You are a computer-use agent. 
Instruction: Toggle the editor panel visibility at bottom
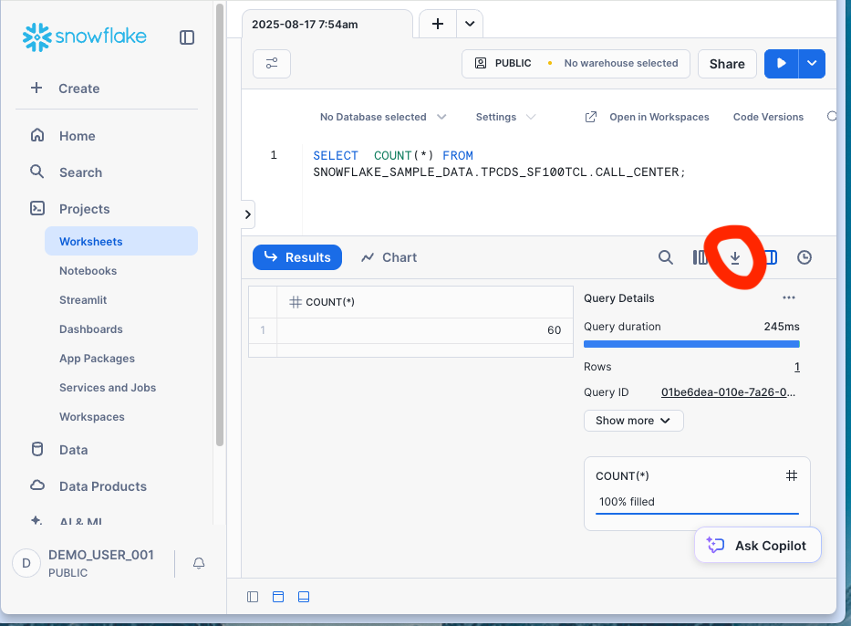tap(277, 597)
